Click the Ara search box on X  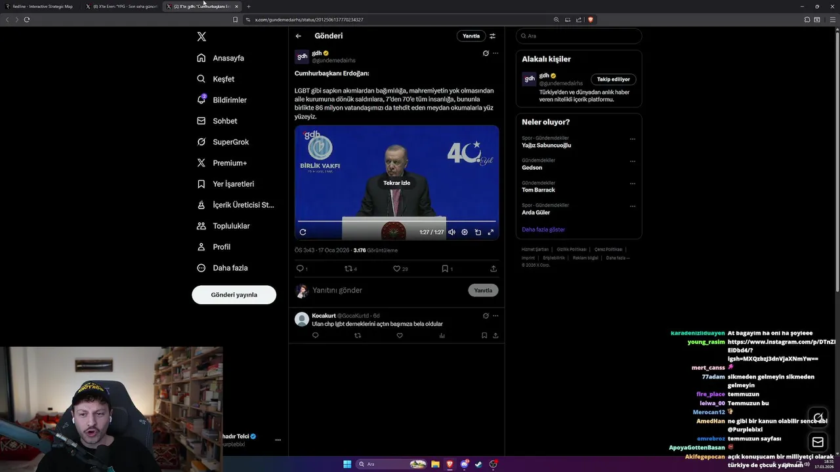[579, 36]
